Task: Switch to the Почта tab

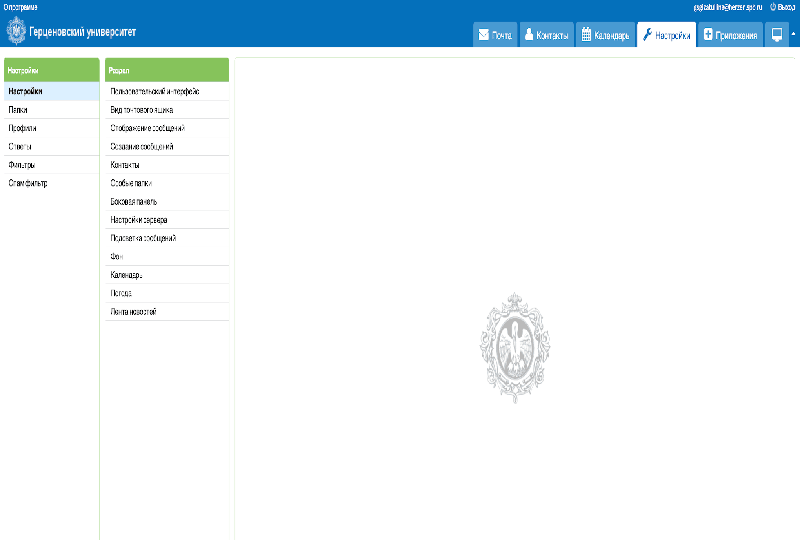Action: 495,35
